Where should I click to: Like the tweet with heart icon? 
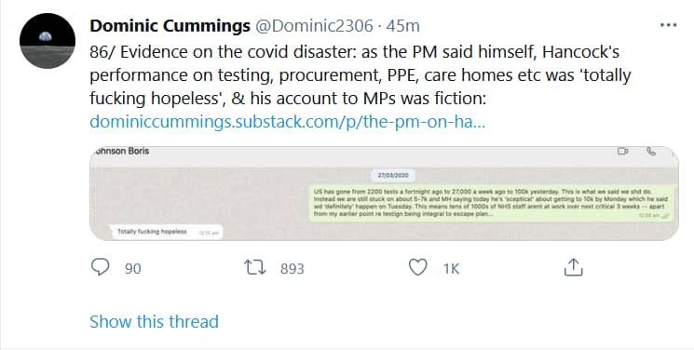[418, 267]
